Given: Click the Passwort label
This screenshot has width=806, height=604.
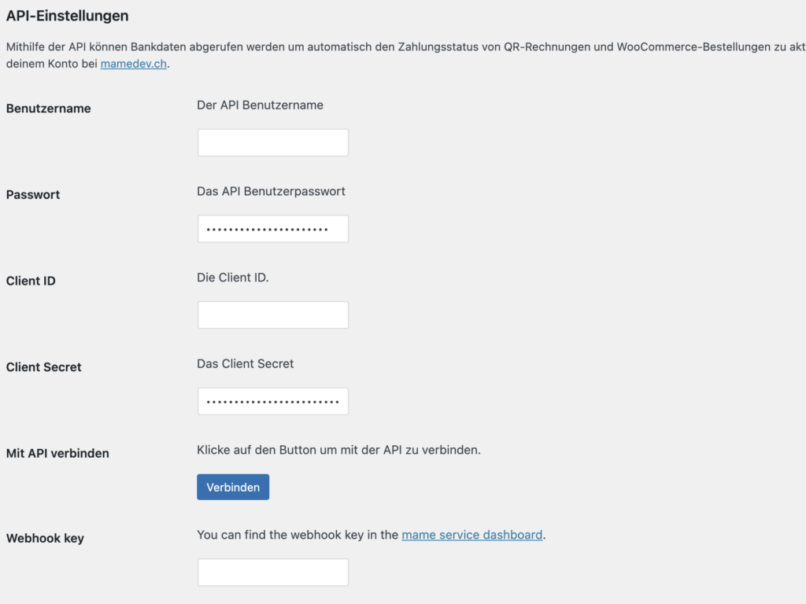Looking at the screenshot, I should pyautogui.click(x=32, y=194).
